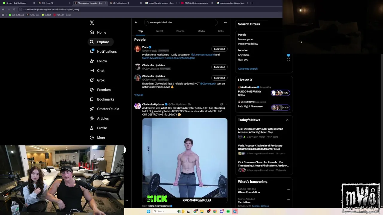Image resolution: width=383 pixels, height=215 pixels.
Task: Click the asmongold clavicular search field
Action: (181, 22)
